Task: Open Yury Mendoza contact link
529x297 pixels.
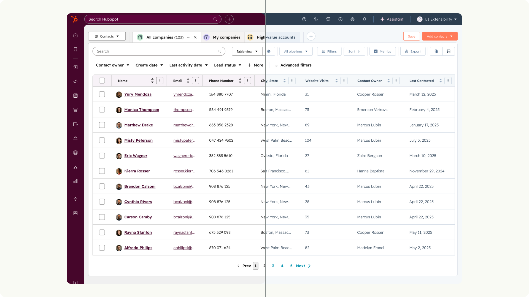Action: coord(138,94)
